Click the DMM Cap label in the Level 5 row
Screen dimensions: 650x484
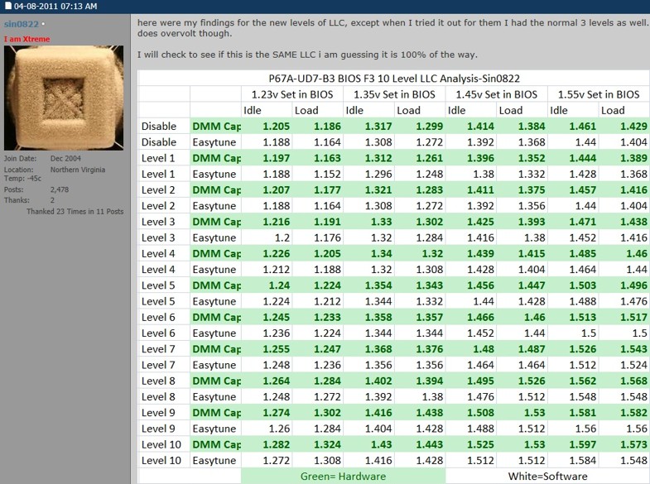(x=216, y=285)
